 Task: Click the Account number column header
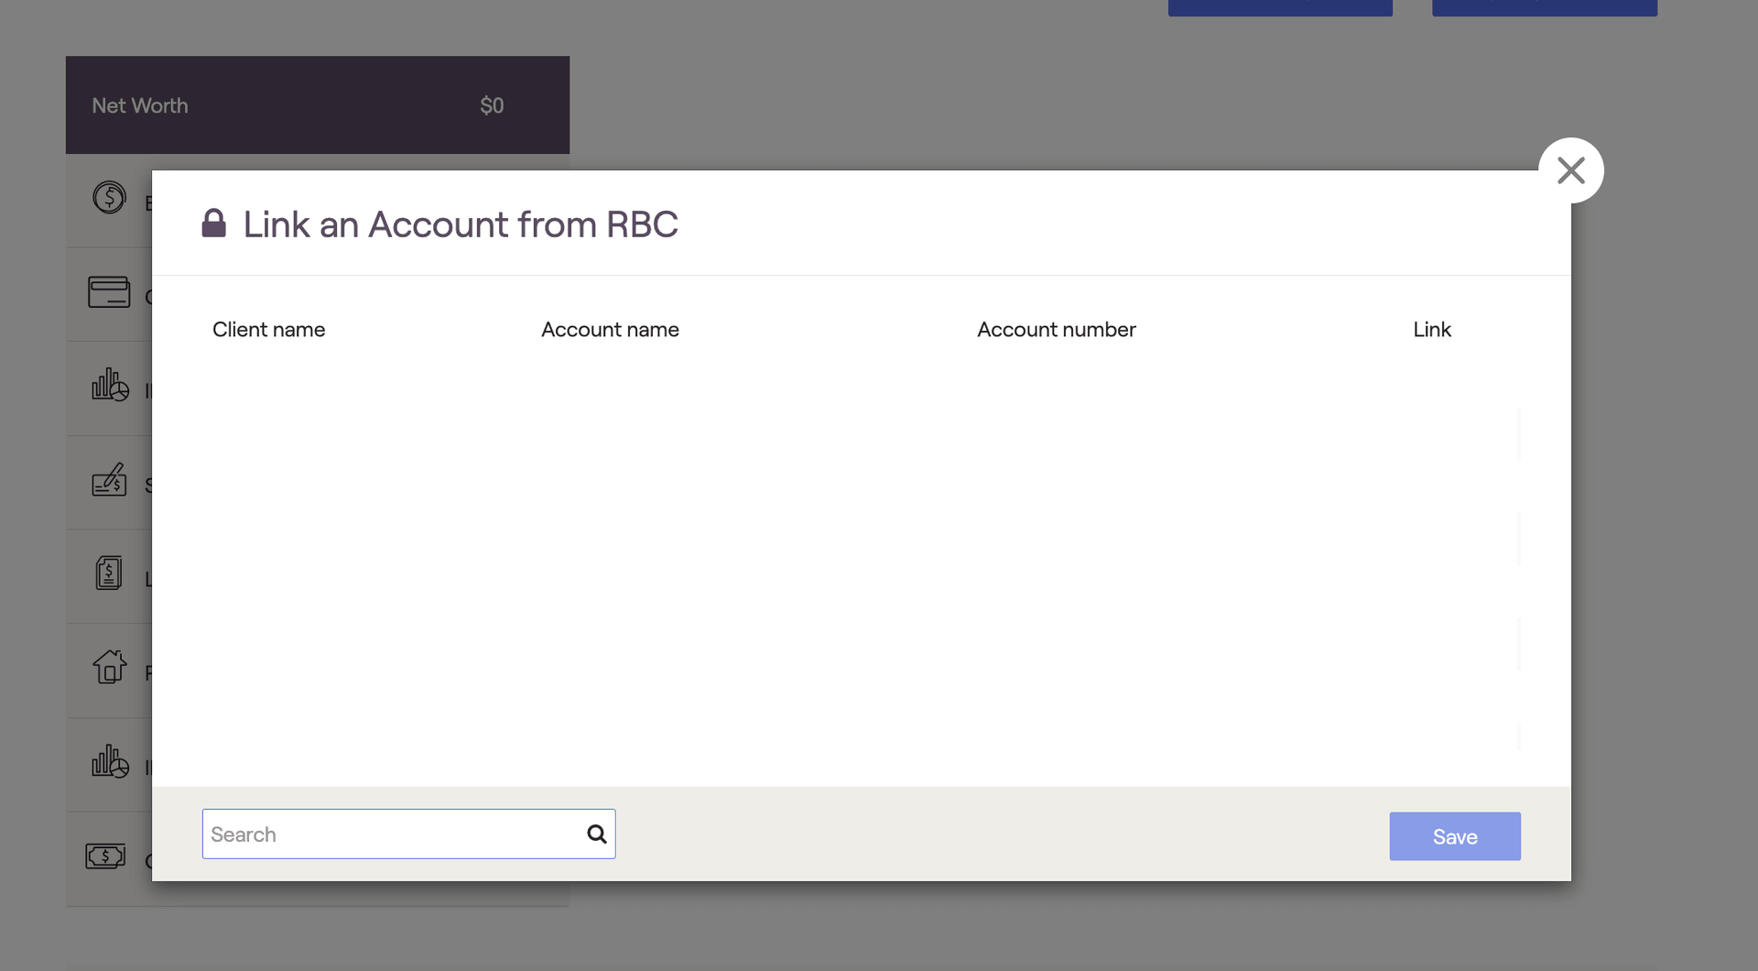1056,330
